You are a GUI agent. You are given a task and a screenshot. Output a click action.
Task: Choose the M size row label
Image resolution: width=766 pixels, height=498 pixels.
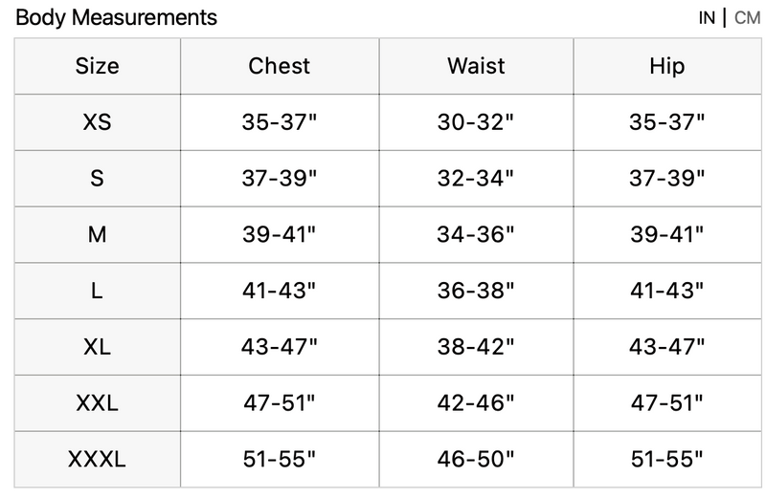(97, 234)
